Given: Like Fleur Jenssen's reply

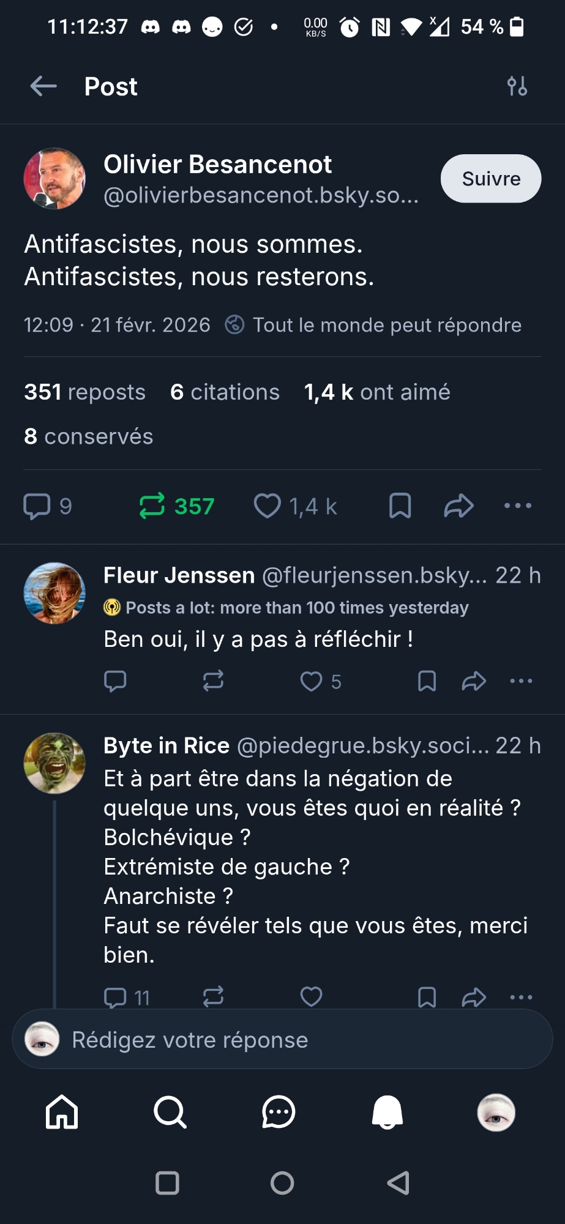Looking at the screenshot, I should coord(312,681).
